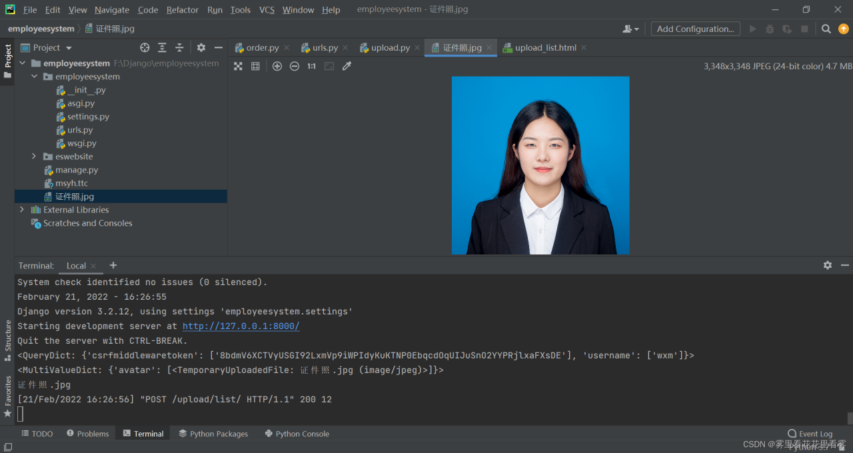Open the user account dropdown

click(x=630, y=29)
